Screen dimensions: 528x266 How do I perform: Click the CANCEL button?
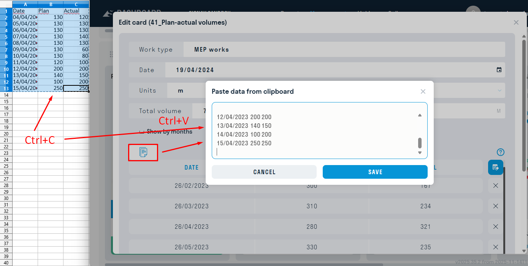click(264, 172)
